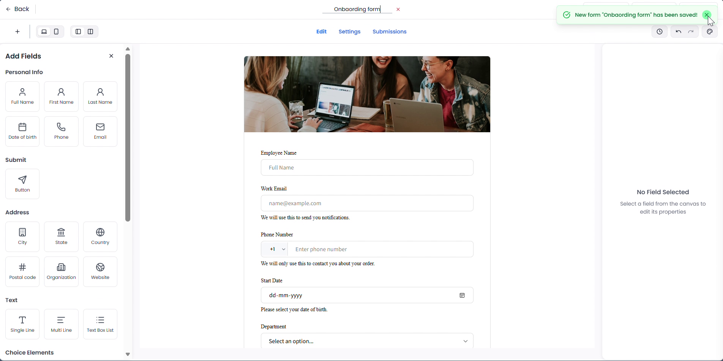This screenshot has height=361, width=723.
Task: Click the scroll down arrow in fields panel
Action: coord(128,355)
